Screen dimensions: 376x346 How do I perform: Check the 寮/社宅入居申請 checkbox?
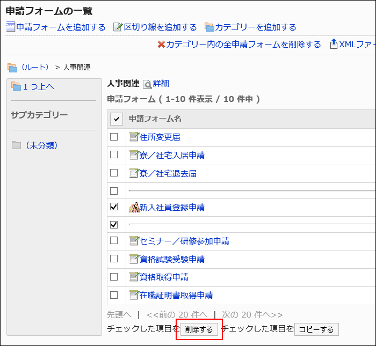click(114, 154)
